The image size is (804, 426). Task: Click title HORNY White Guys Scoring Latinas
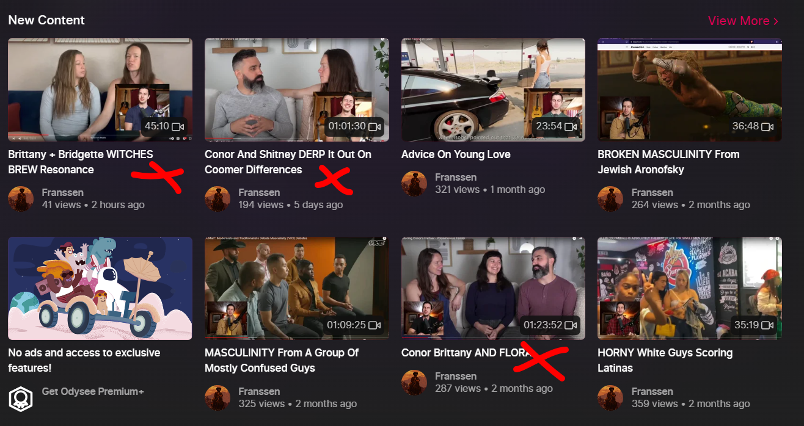(665, 360)
